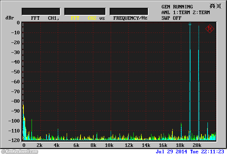Click the first muted speaker icon
Screen dimensions: 227x154
(212, 6)
